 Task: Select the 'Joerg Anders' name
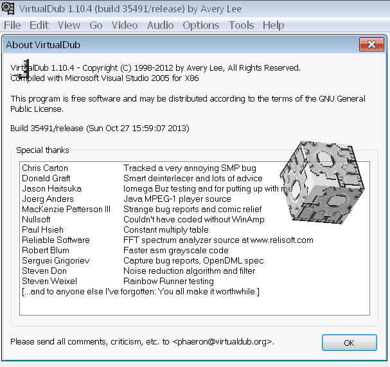[x=48, y=199]
